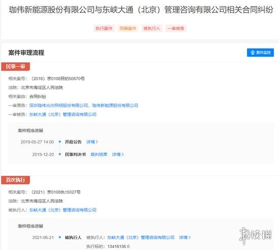Click the 2019-05-27 14:00 date text

[37, 142]
